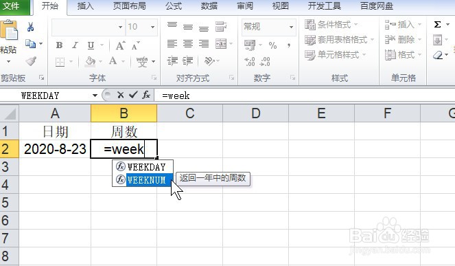Click the text orientation icon
The image size is (455, 266).
tap(209, 61)
